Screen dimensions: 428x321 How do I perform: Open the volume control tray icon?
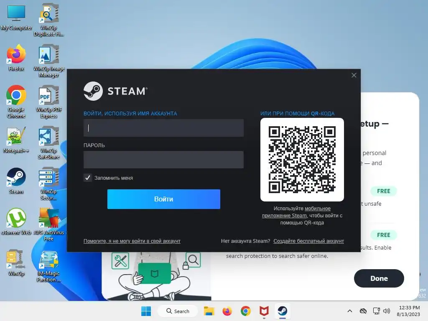(x=387, y=311)
